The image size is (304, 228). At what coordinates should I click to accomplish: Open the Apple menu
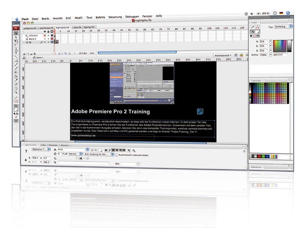(17, 19)
